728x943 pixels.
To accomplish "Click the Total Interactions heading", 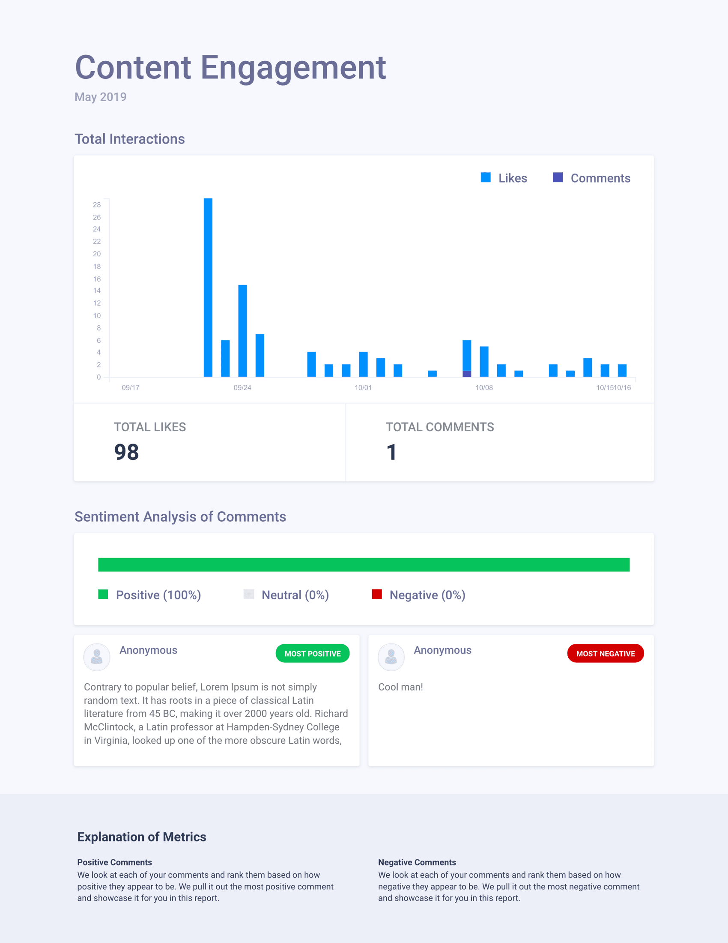I will click(x=130, y=139).
